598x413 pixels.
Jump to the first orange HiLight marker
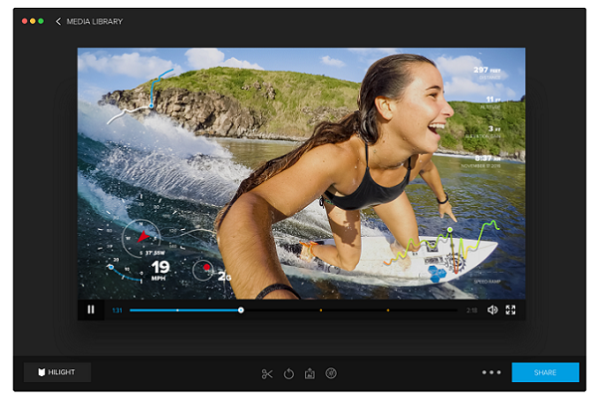click(x=321, y=310)
